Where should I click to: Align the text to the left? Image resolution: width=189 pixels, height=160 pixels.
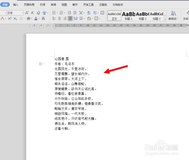[x=54, y=19]
